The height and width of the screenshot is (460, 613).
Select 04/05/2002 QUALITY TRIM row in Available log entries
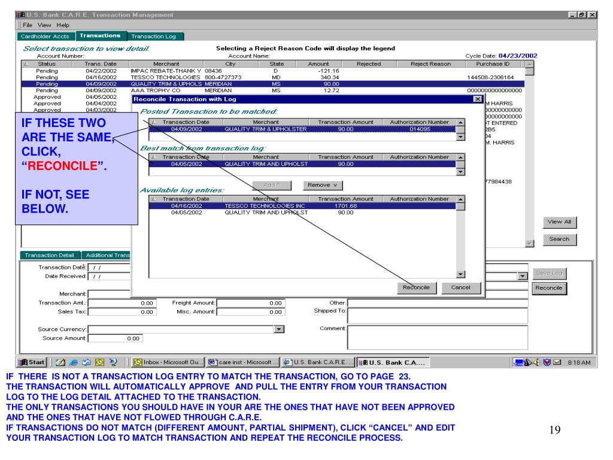click(x=302, y=213)
